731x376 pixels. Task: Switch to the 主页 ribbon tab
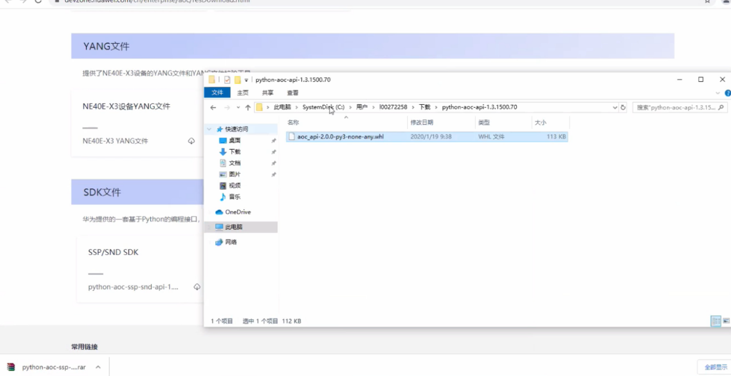[x=243, y=93]
